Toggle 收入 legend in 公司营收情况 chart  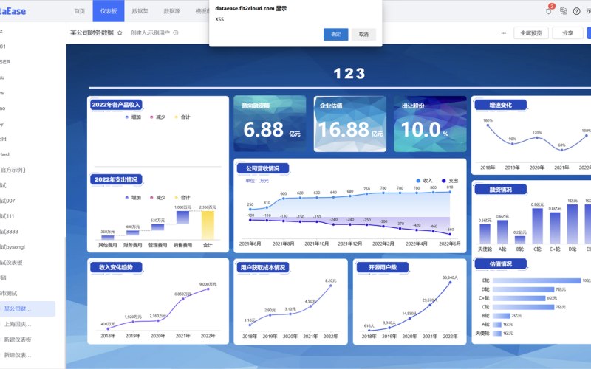point(424,181)
